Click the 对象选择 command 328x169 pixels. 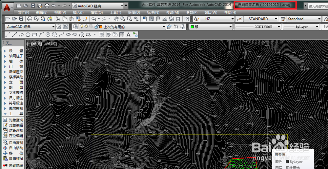13,131
